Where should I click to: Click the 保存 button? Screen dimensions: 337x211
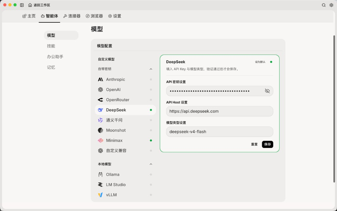point(267,144)
